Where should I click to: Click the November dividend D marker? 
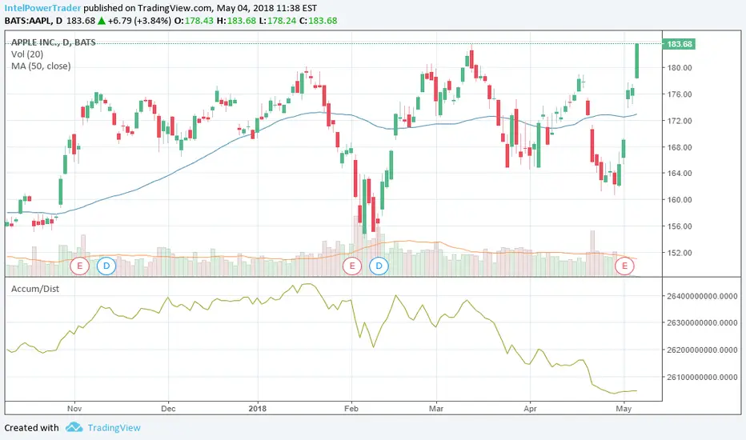coord(106,266)
